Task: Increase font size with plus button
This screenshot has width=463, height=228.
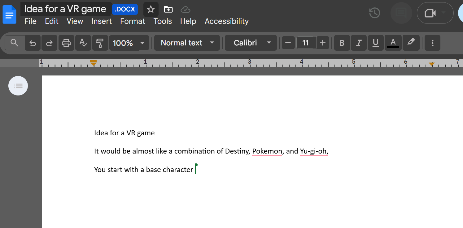Action: [x=323, y=43]
